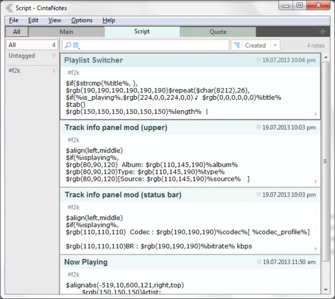The image size is (335, 299).
Task: Click the CintaNotes back arrow logo
Action: pos(9,8)
